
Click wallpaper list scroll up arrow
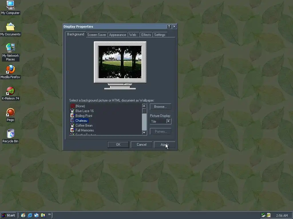click(144, 106)
